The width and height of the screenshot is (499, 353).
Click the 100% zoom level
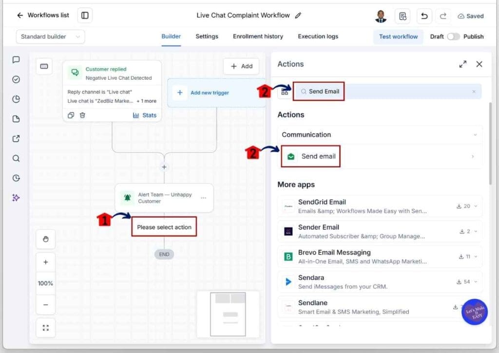pyautogui.click(x=46, y=283)
